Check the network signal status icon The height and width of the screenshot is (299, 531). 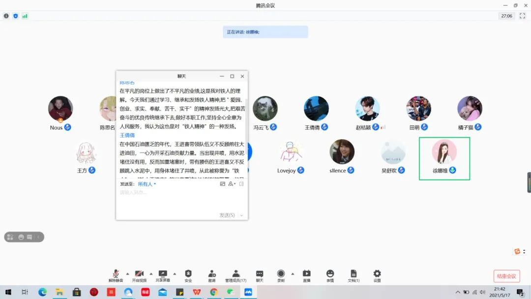25,16
